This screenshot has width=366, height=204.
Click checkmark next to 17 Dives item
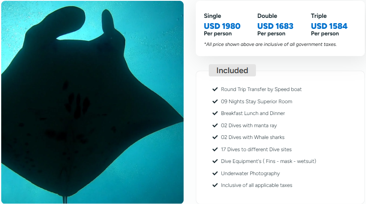215,150
